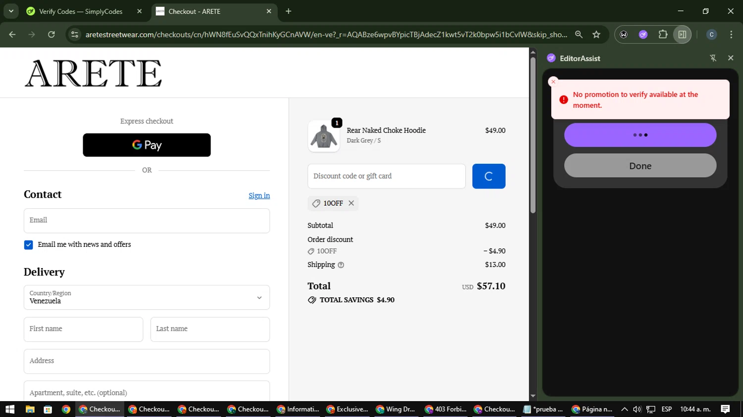Click the Rear Naked Choke Hoodie thumbnail
743x417 pixels.
tap(324, 136)
